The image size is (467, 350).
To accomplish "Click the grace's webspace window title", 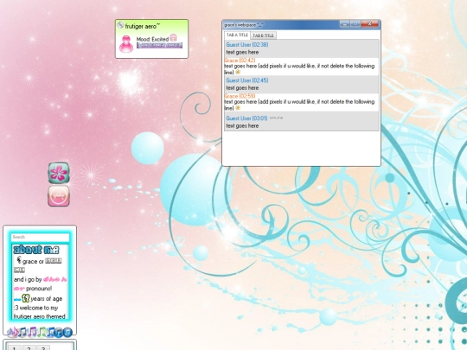I will pyautogui.click(x=244, y=25).
